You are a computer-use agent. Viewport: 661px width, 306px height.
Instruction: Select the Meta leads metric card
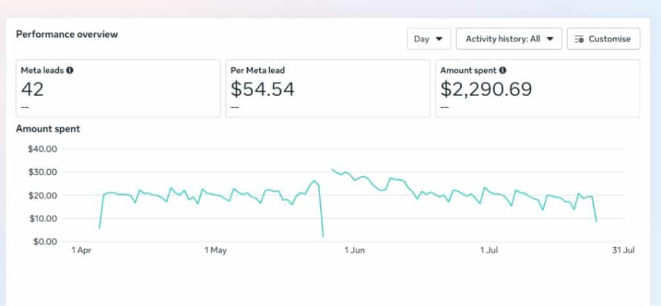click(118, 88)
